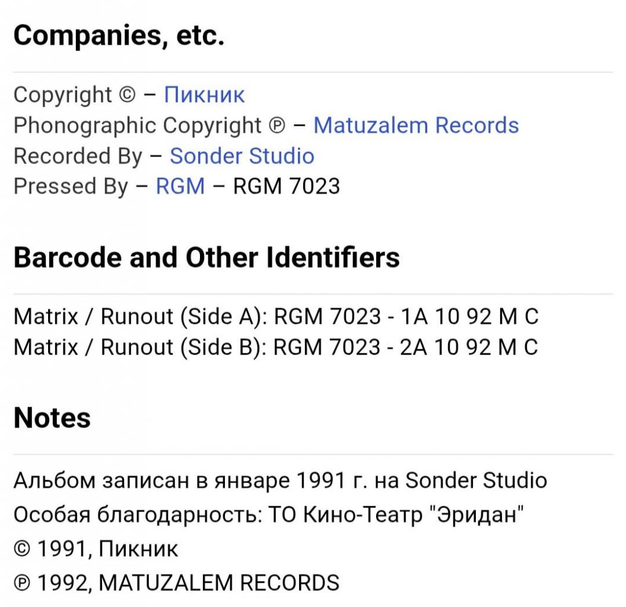This screenshot has width=626, height=607.
Task: Click the Phonographic Copyright label text
Action: tap(137, 125)
